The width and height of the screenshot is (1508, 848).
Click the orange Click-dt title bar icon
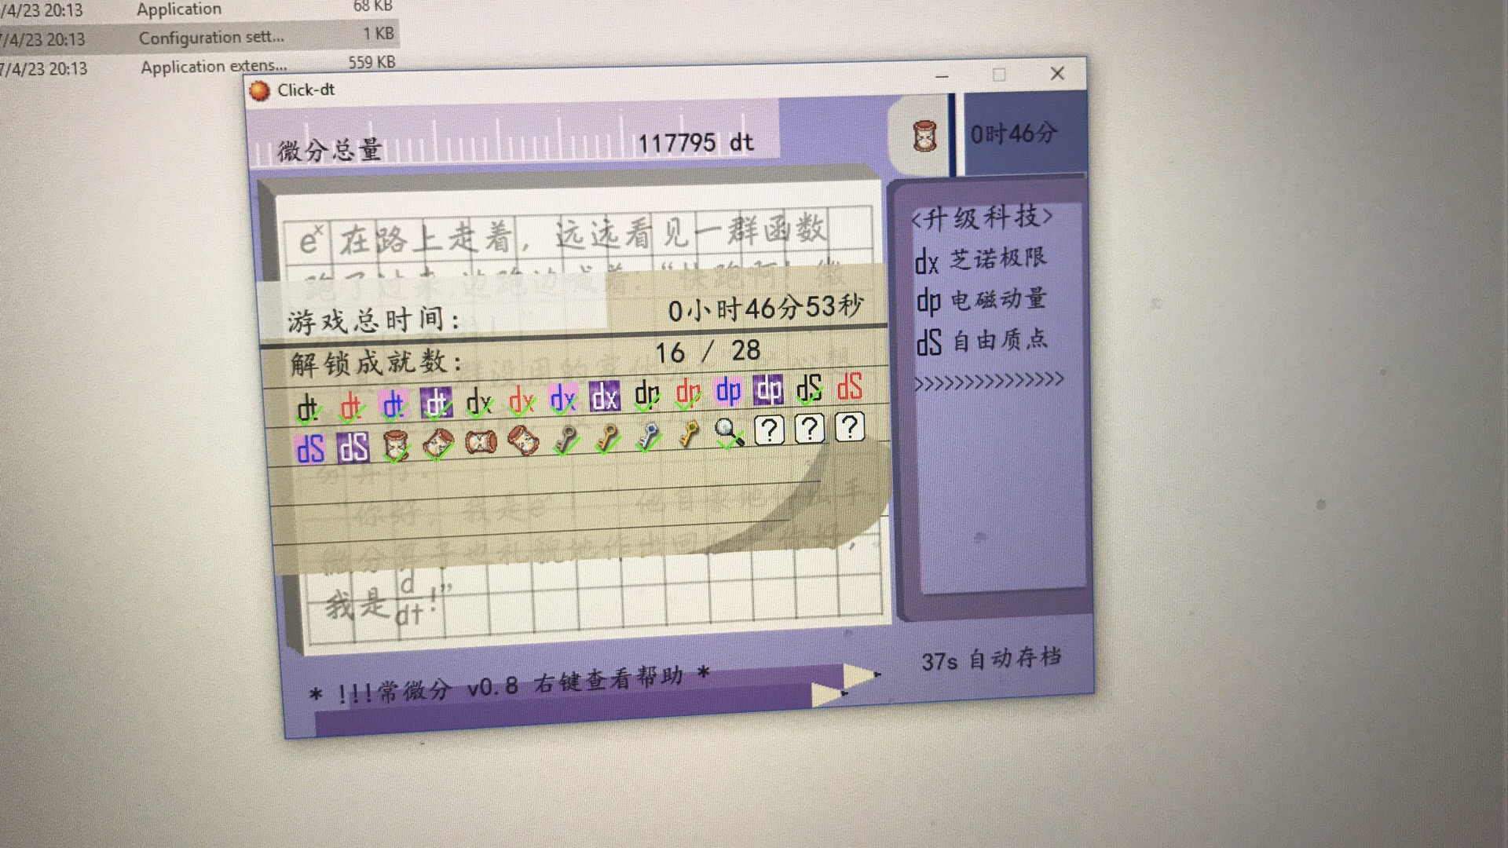(259, 92)
